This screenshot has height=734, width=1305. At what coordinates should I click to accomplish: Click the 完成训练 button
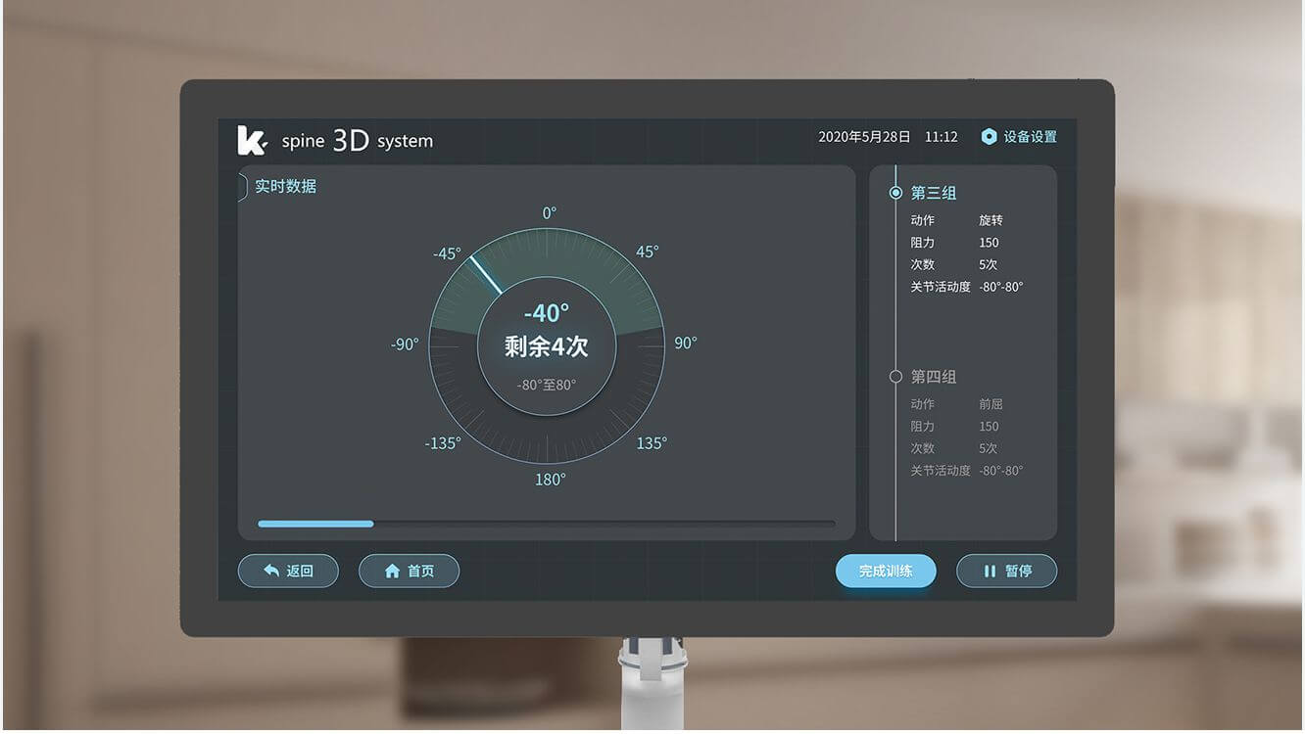point(886,571)
